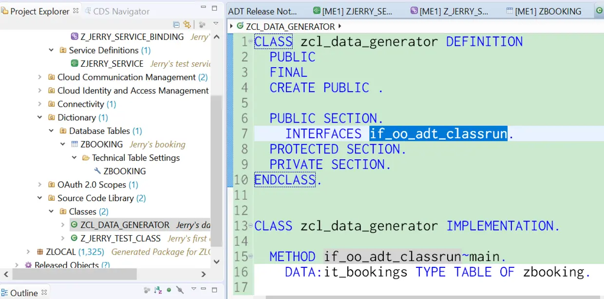Toggle Link with Editor in Project Explorer
Image resolution: width=604 pixels, height=299 pixels.
coord(187,24)
